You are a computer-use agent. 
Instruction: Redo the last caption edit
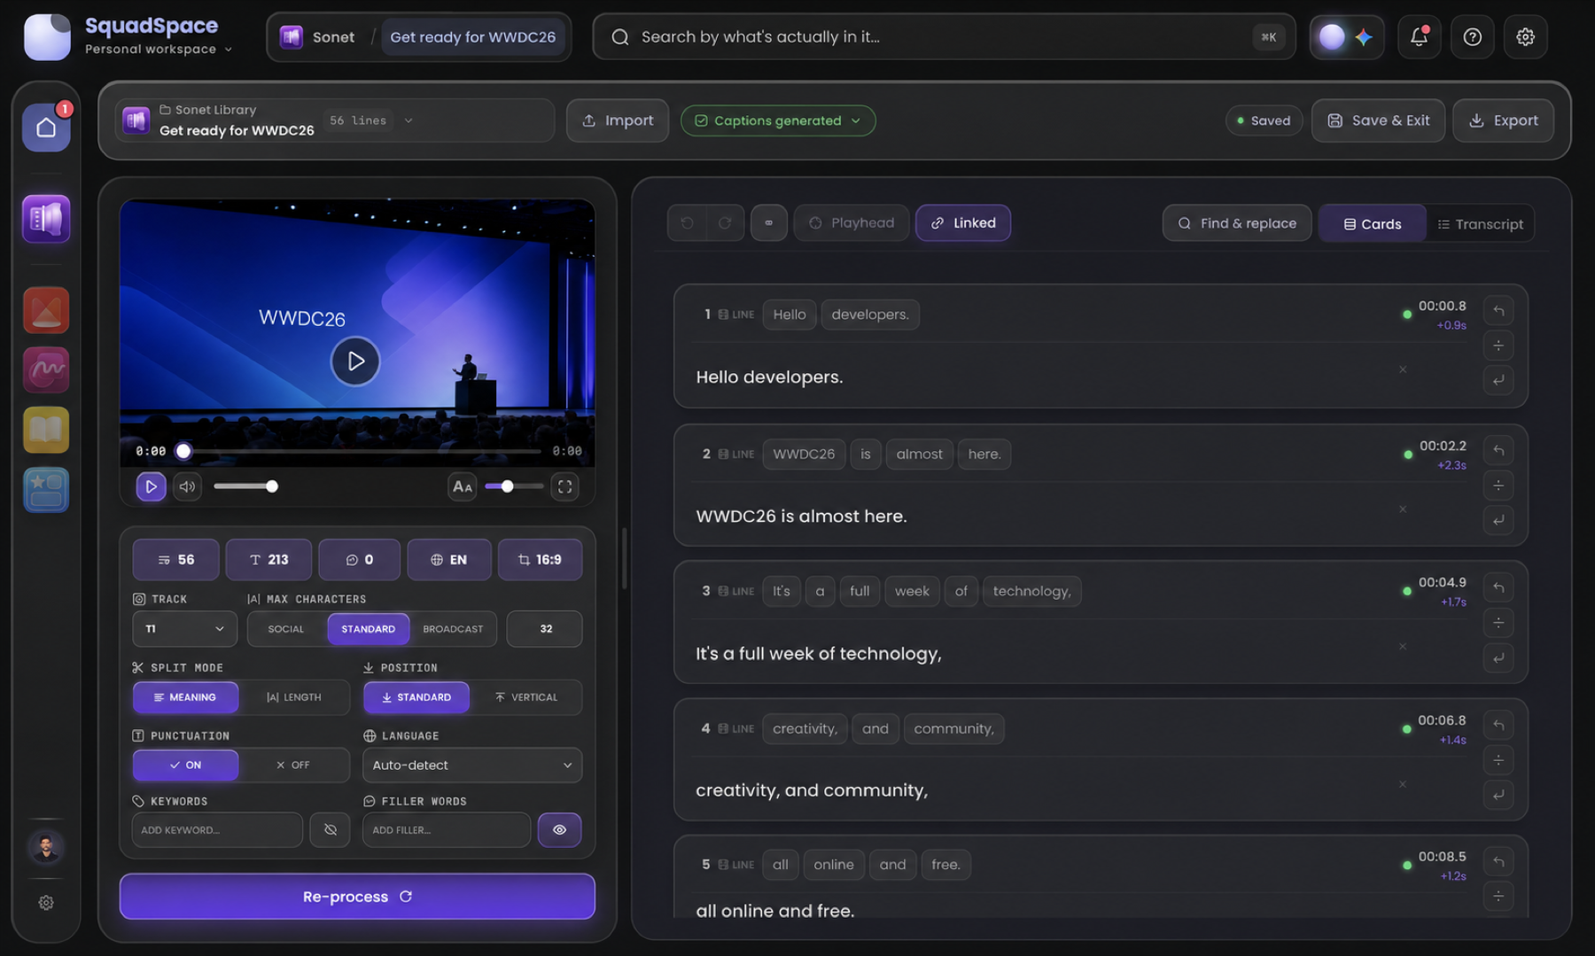pos(725,223)
